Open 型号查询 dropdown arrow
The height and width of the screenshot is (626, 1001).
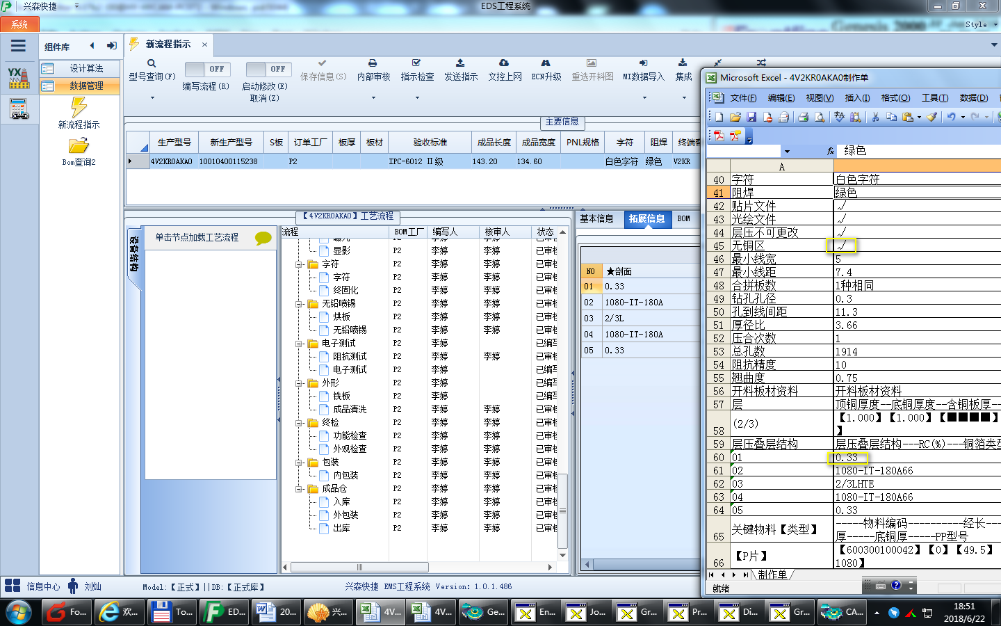(x=152, y=97)
